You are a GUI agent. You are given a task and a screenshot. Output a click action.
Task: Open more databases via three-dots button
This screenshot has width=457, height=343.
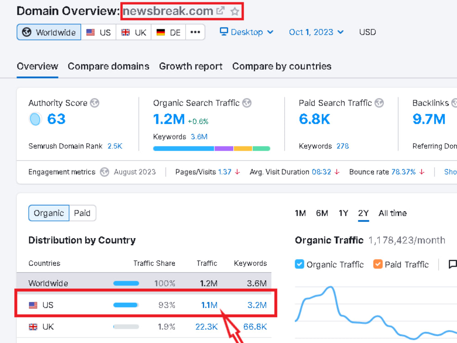(x=195, y=32)
